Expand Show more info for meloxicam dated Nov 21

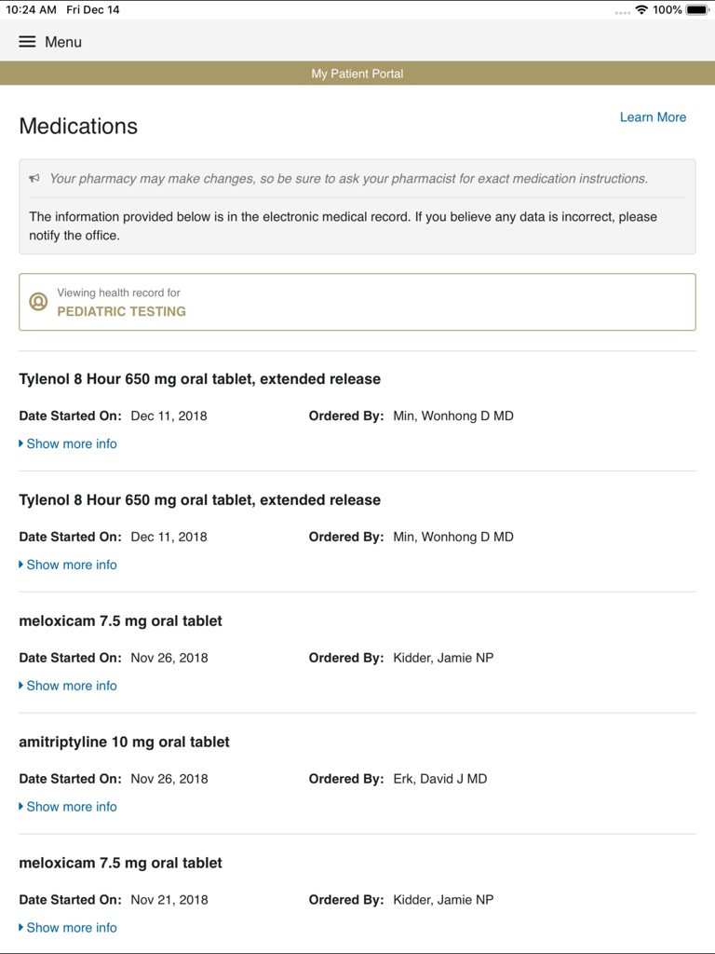pyautogui.click(x=71, y=928)
